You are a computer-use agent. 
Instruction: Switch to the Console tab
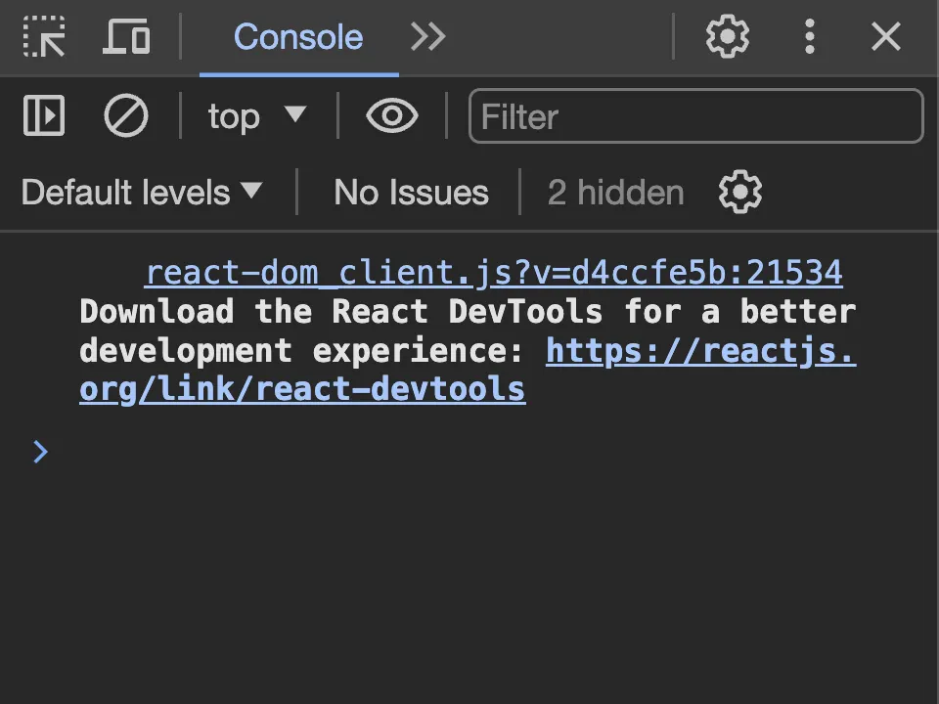[x=298, y=37]
